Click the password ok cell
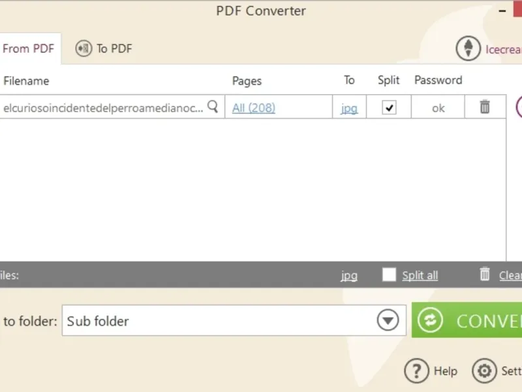Screen dimensions: 522x392 [438, 108]
